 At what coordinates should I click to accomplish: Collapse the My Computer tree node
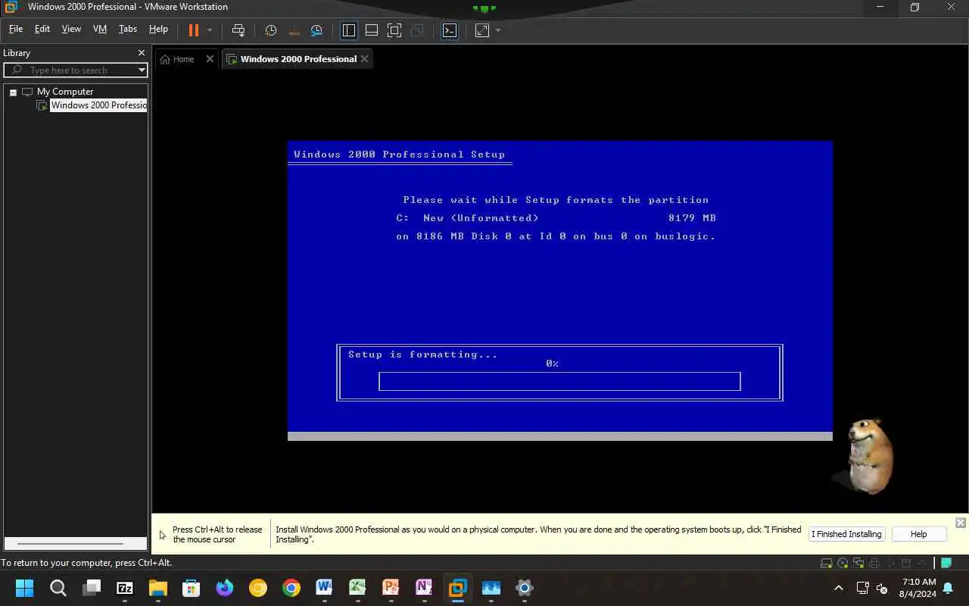[x=13, y=92]
